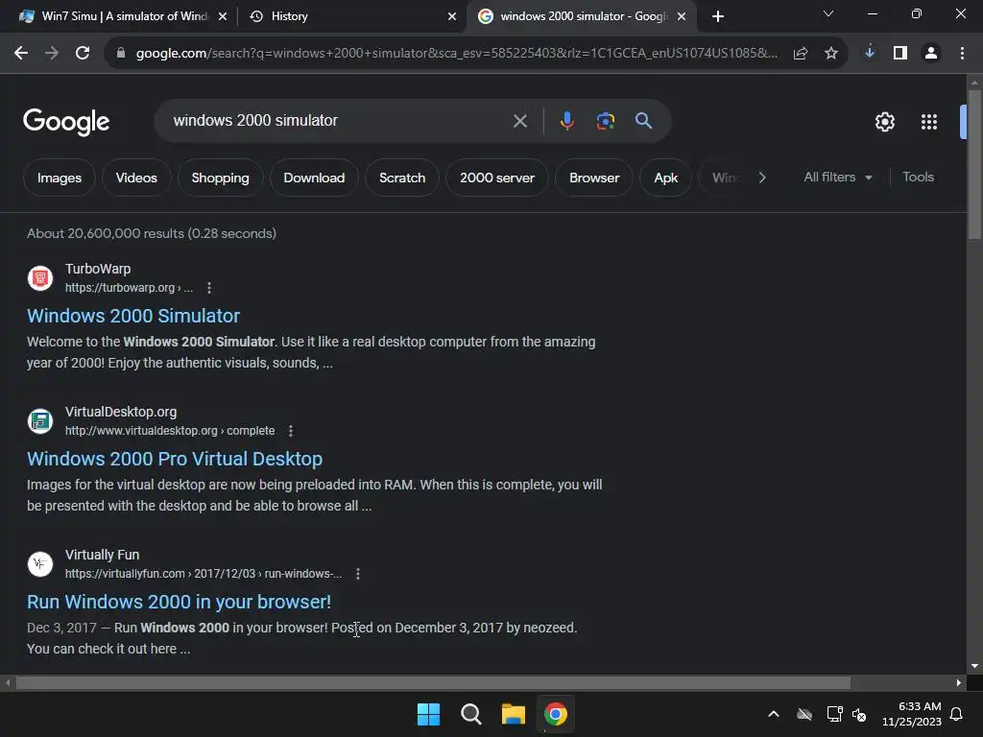The height and width of the screenshot is (737, 983).
Task: Click scrollbar down arrow
Action: tap(974, 666)
